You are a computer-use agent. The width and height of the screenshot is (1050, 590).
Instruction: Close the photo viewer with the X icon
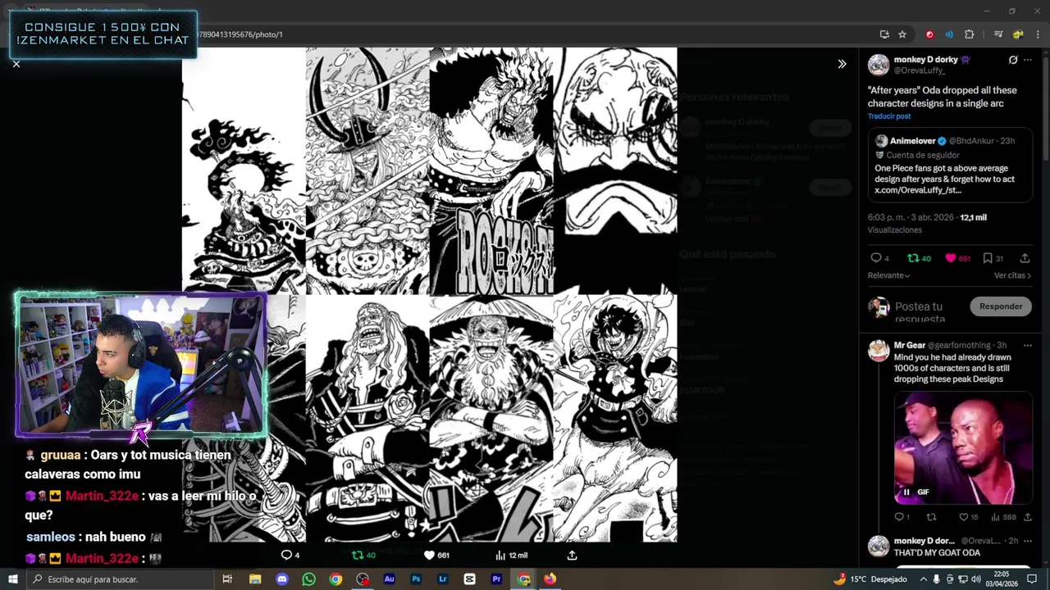point(16,64)
